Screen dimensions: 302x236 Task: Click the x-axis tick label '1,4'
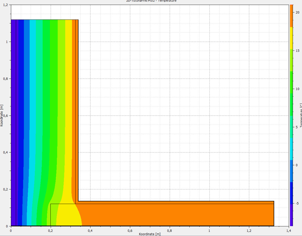pos(288,231)
